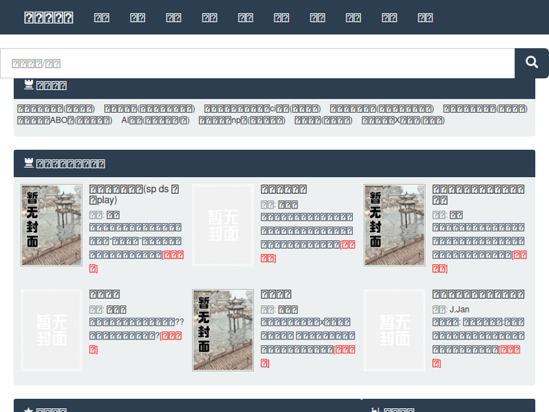Open the grey placeholder cover beside the J.Jan novel

(395, 330)
